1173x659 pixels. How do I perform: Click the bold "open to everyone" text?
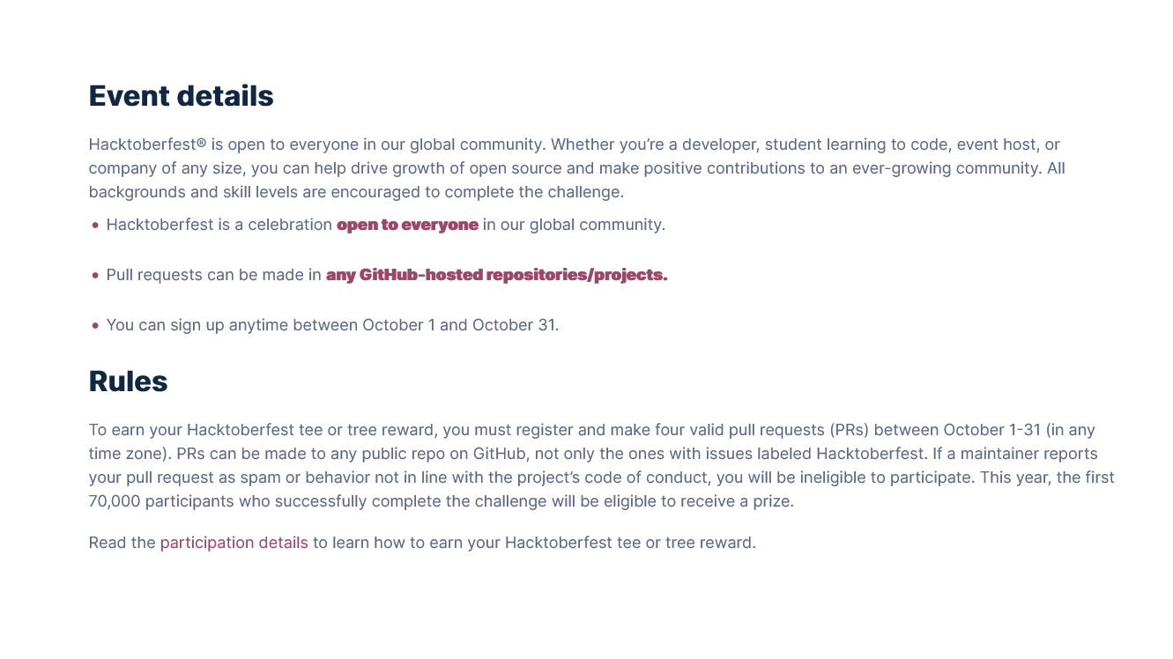pos(407,225)
